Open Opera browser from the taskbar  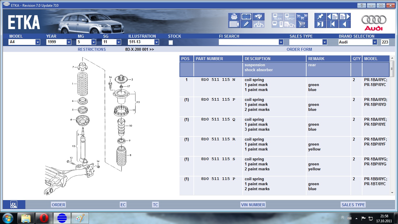click(x=44, y=218)
